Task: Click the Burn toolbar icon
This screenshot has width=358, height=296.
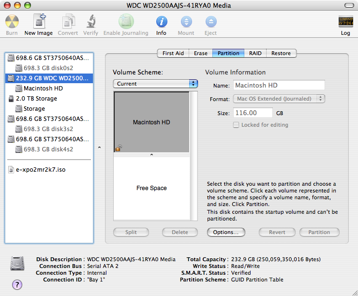Action: (x=12, y=21)
